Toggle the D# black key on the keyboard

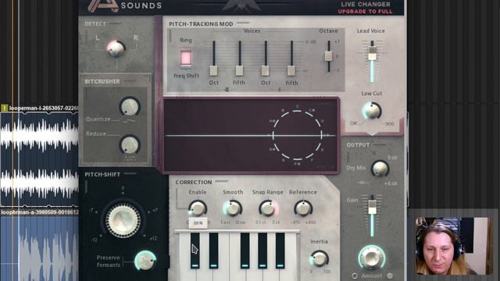[x=213, y=250]
